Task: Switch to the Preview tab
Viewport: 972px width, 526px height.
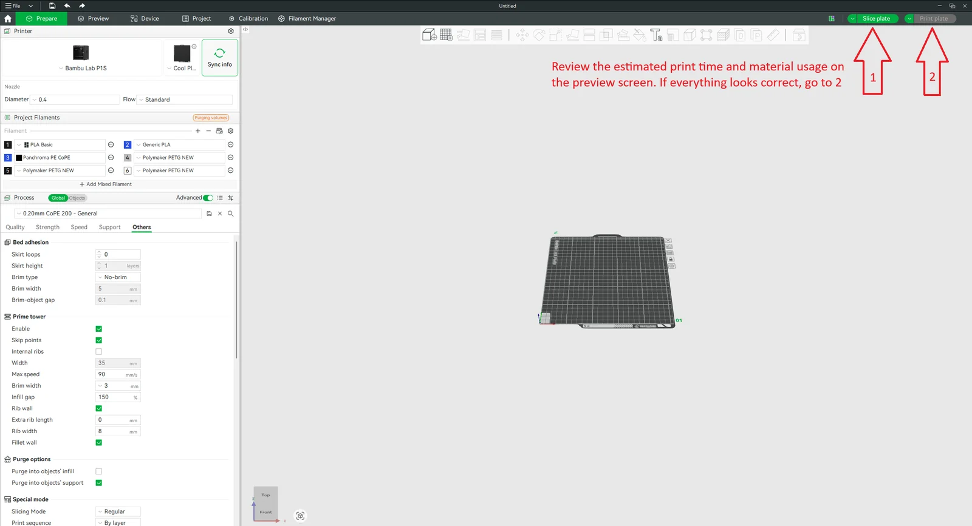Action: click(93, 19)
